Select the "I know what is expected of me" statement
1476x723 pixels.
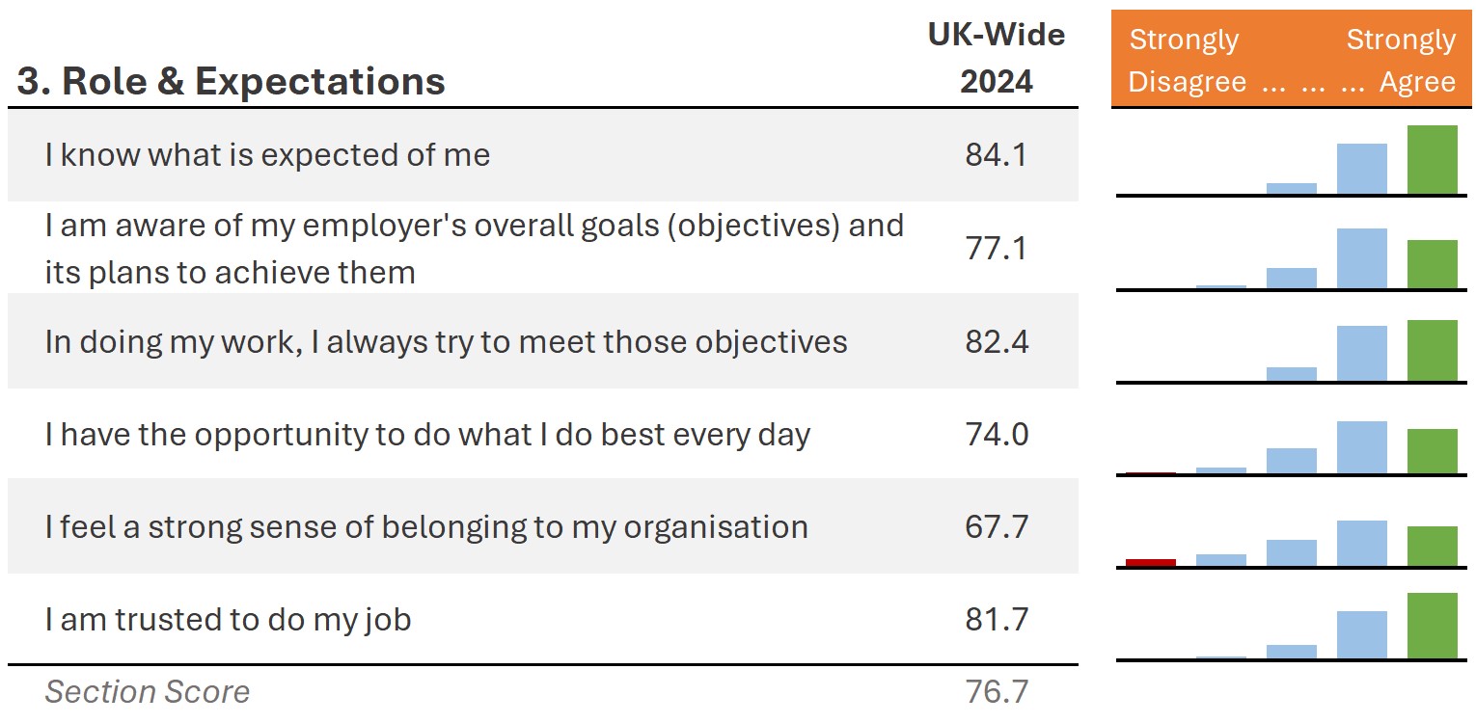(267, 155)
